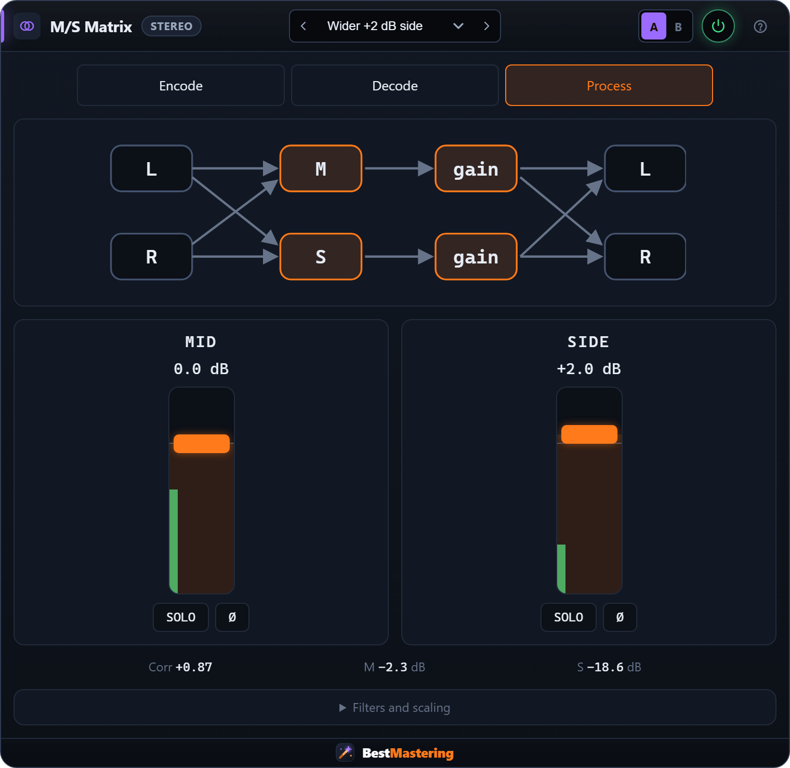The width and height of the screenshot is (790, 768).
Task: Switch to the A comparison state
Action: (654, 27)
